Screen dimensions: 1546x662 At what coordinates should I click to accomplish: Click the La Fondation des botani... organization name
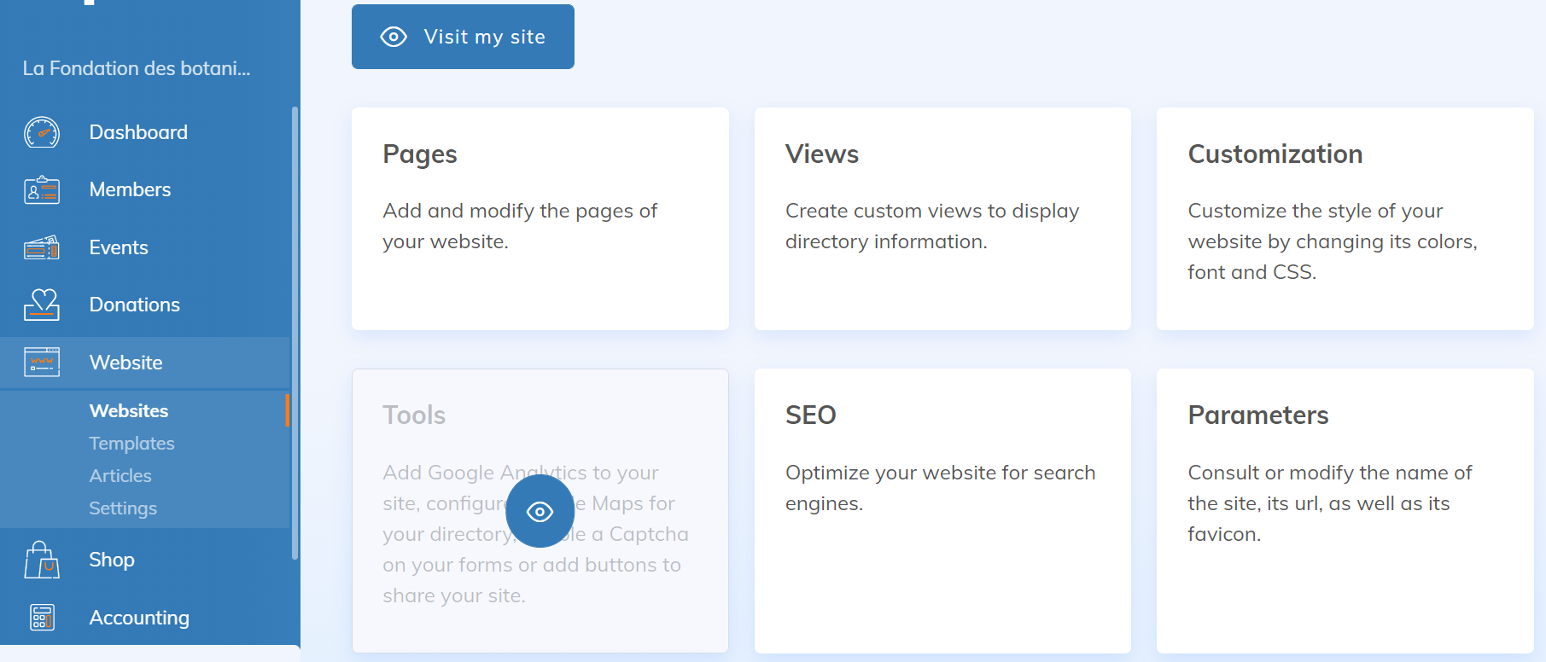click(137, 68)
